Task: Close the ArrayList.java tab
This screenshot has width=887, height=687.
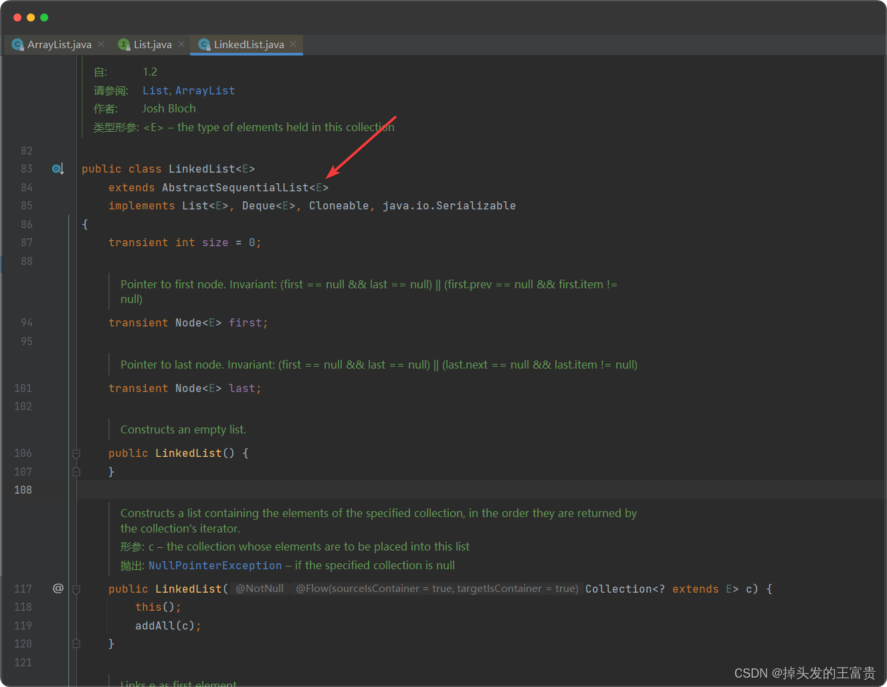Action: click(x=101, y=44)
